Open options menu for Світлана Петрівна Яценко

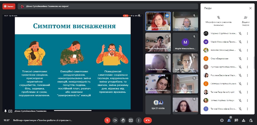(x=247, y=84)
